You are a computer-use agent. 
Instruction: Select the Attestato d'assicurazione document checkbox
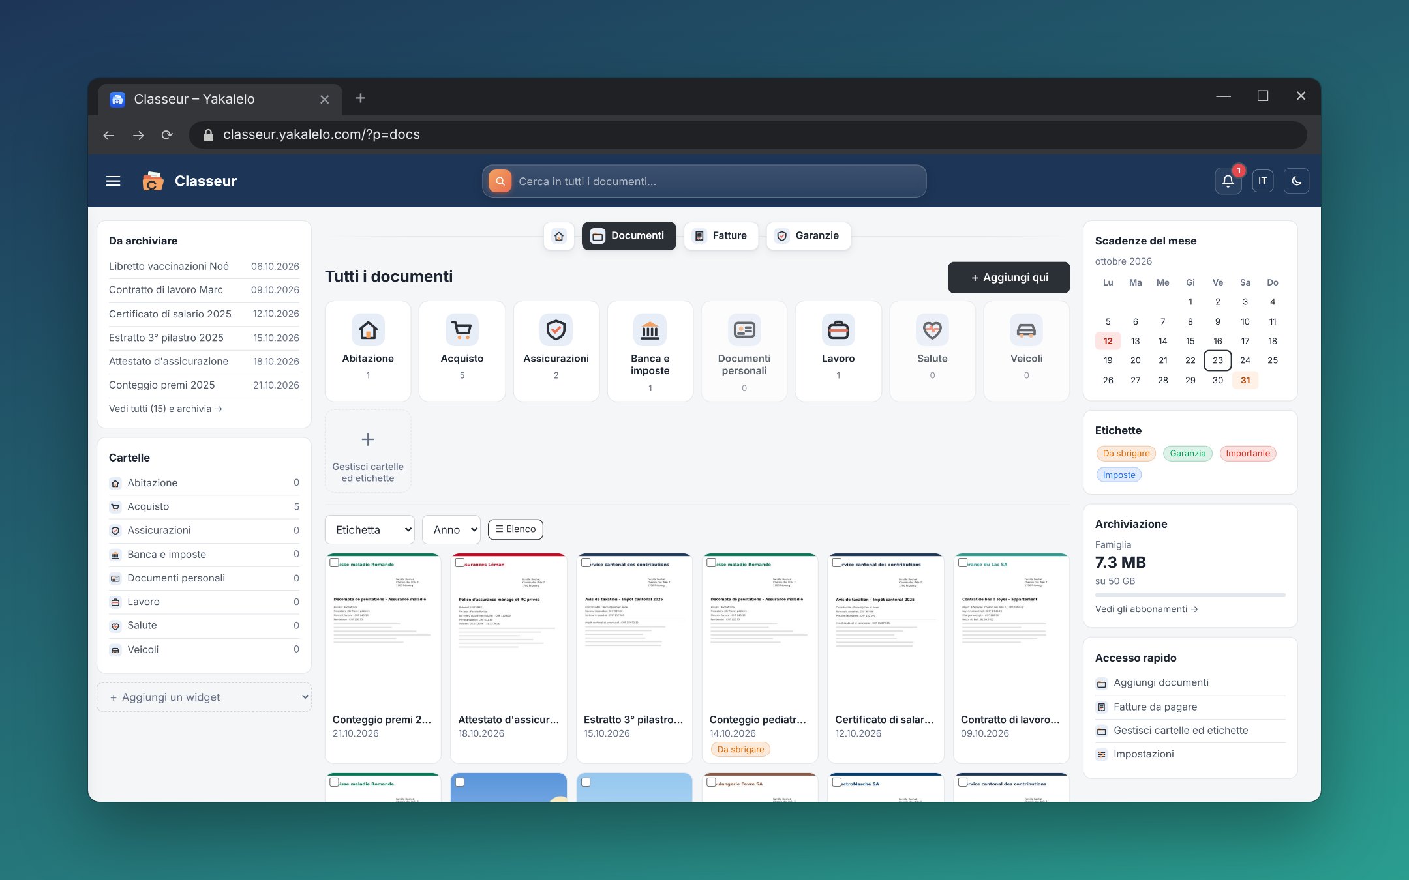[460, 563]
